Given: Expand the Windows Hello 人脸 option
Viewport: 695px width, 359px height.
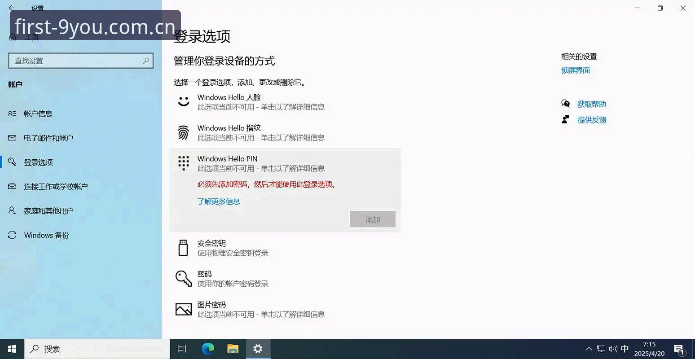Looking at the screenshot, I should pyautogui.click(x=285, y=102).
